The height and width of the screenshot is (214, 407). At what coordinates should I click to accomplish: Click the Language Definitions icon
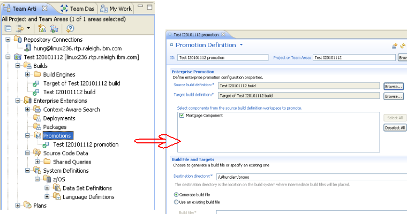point(57,197)
